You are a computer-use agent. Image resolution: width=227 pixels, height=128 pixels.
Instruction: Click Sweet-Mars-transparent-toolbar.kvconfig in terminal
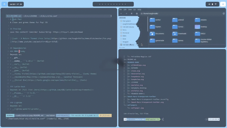pos(150,99)
